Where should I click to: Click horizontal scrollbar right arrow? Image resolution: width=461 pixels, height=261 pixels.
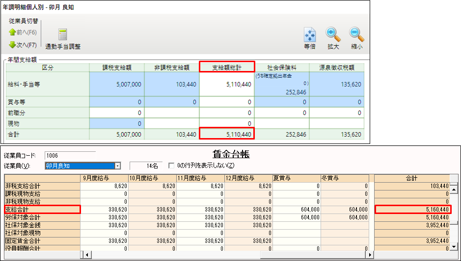pos(366,255)
